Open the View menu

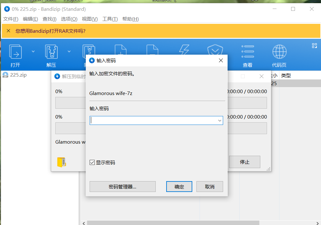pos(90,19)
